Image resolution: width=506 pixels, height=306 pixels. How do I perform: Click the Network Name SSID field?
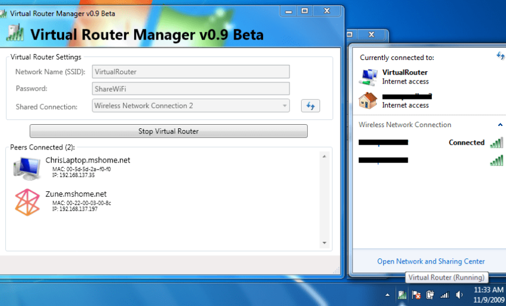pos(191,71)
